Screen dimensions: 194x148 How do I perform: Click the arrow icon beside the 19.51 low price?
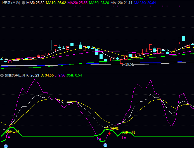pos(122,64)
